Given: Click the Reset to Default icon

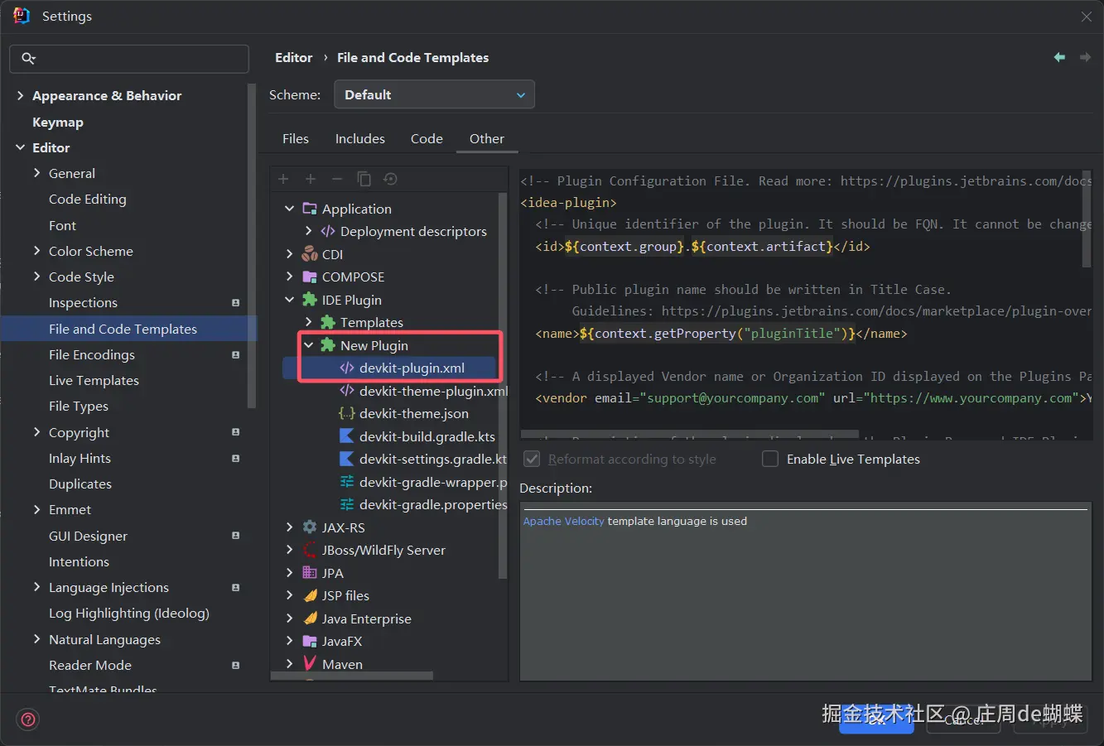Looking at the screenshot, I should [390, 179].
